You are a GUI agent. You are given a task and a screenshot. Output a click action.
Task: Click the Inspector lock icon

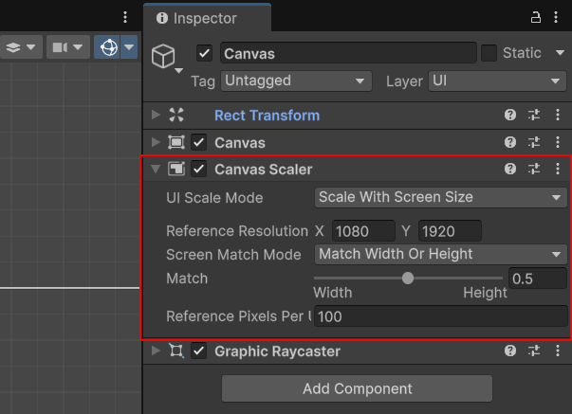(535, 17)
